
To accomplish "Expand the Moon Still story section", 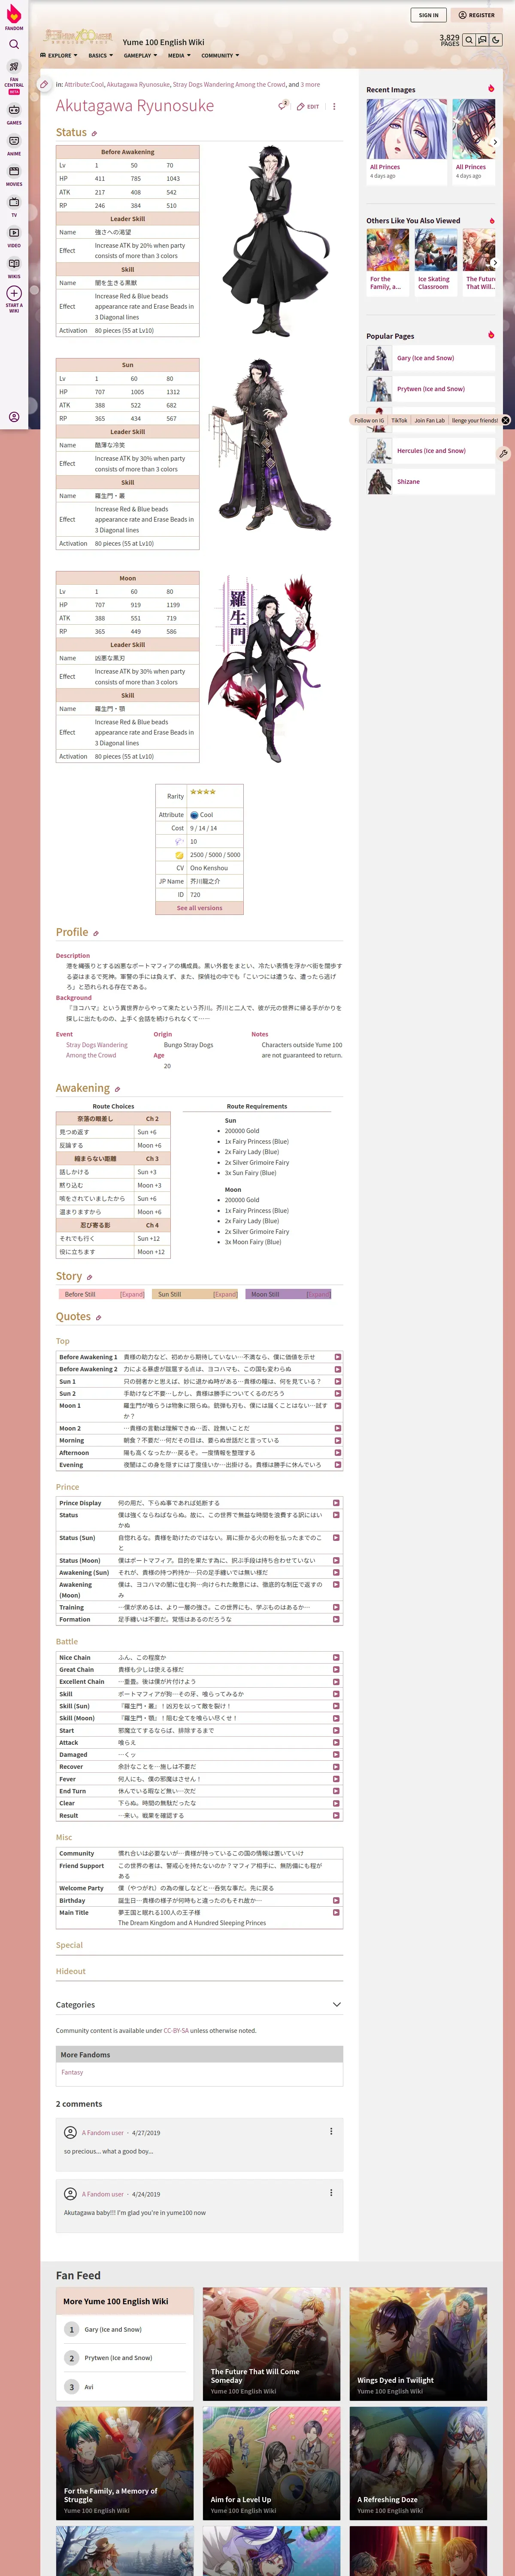I will coord(318,1294).
